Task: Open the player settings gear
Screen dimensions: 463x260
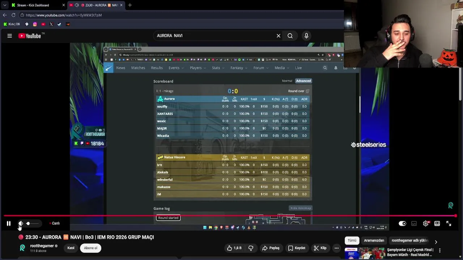Action: pyautogui.click(x=426, y=224)
